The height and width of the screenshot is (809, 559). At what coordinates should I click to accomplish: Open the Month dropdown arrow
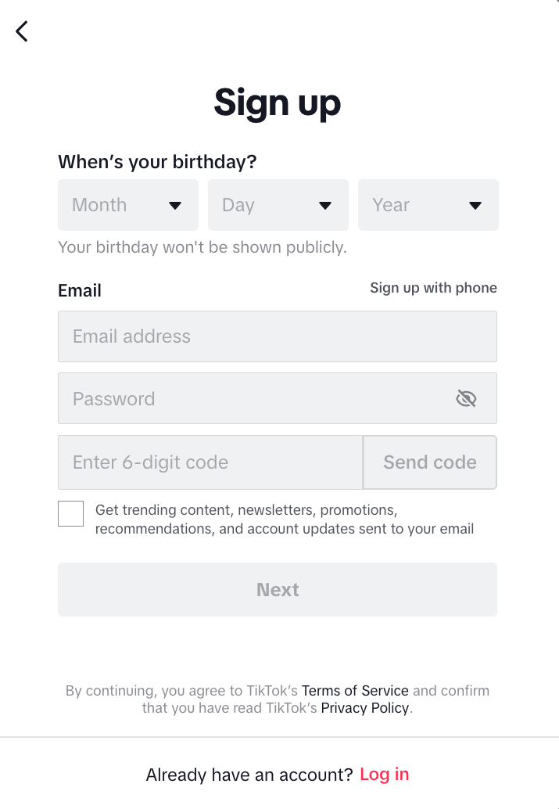[175, 205]
